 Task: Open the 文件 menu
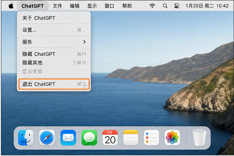tap(57, 6)
